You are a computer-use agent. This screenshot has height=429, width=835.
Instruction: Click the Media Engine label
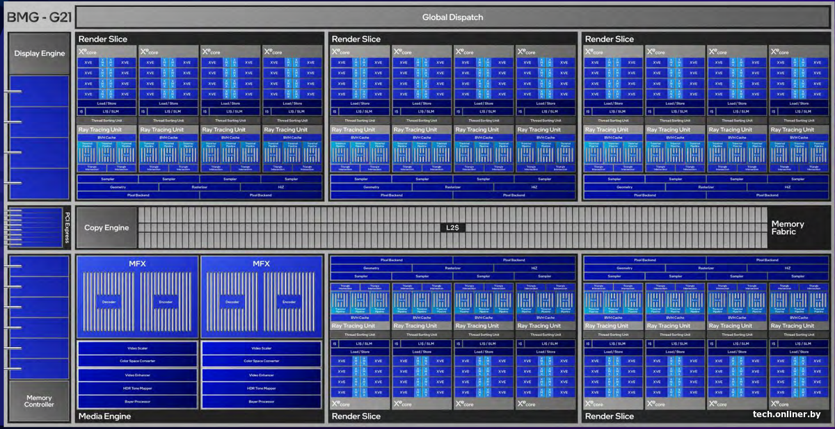(104, 416)
